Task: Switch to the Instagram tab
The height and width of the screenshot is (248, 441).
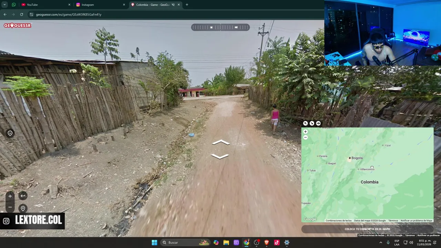Action: (100, 5)
